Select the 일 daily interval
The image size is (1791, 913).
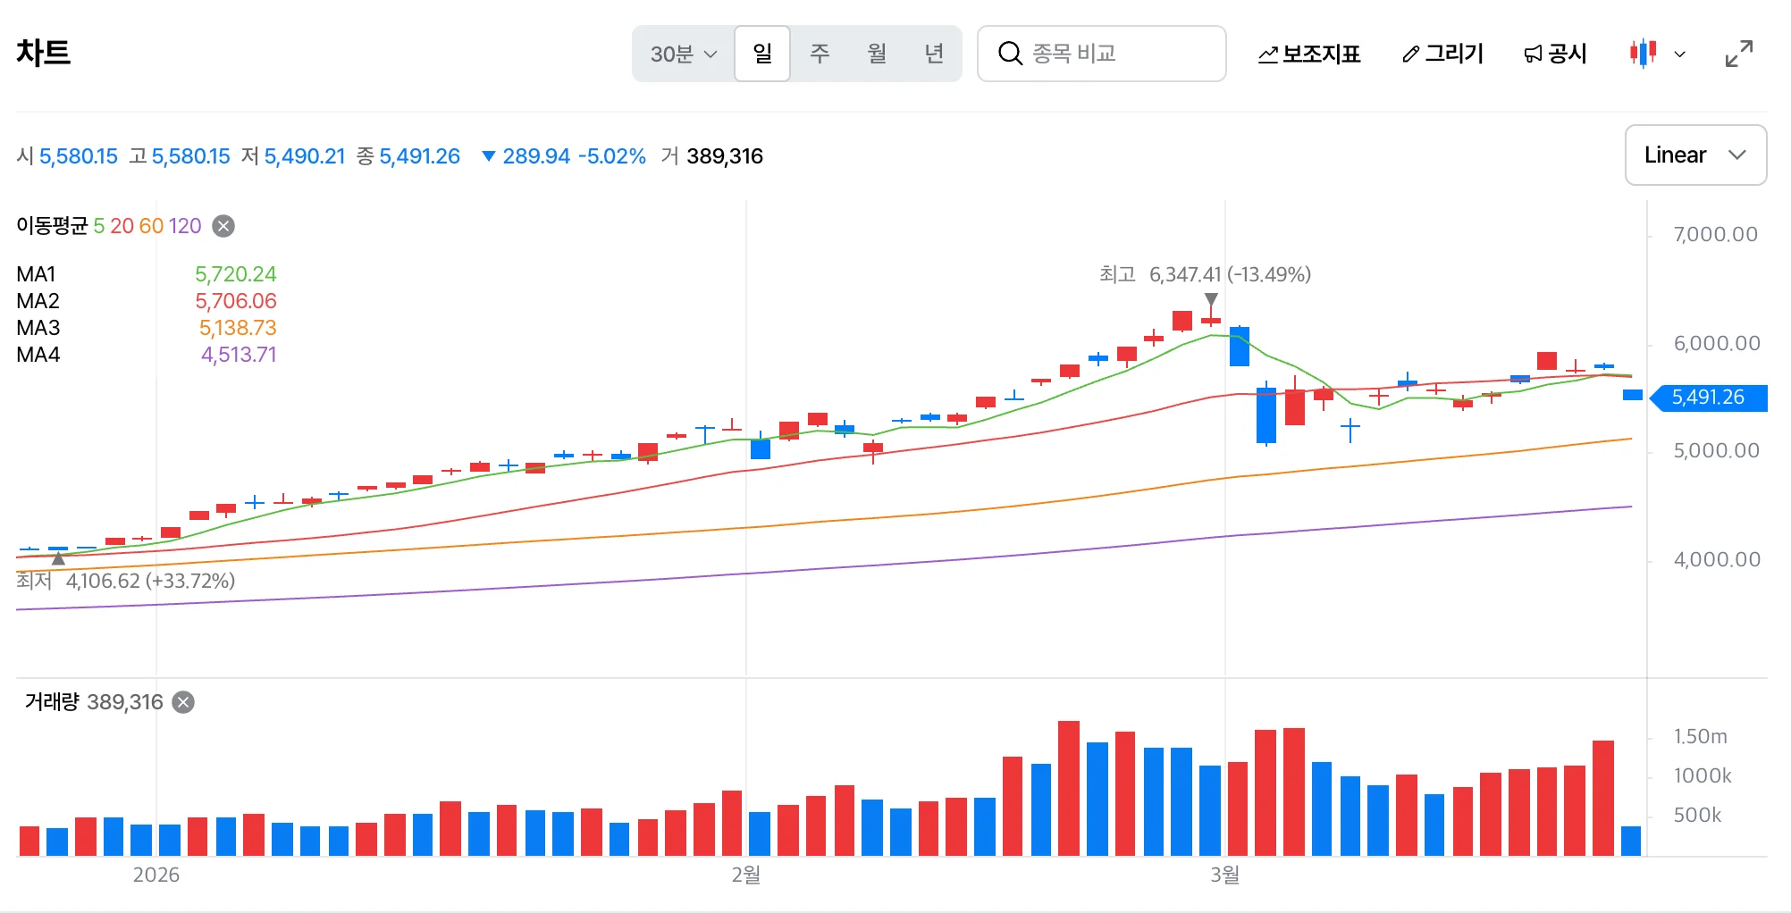tap(762, 54)
